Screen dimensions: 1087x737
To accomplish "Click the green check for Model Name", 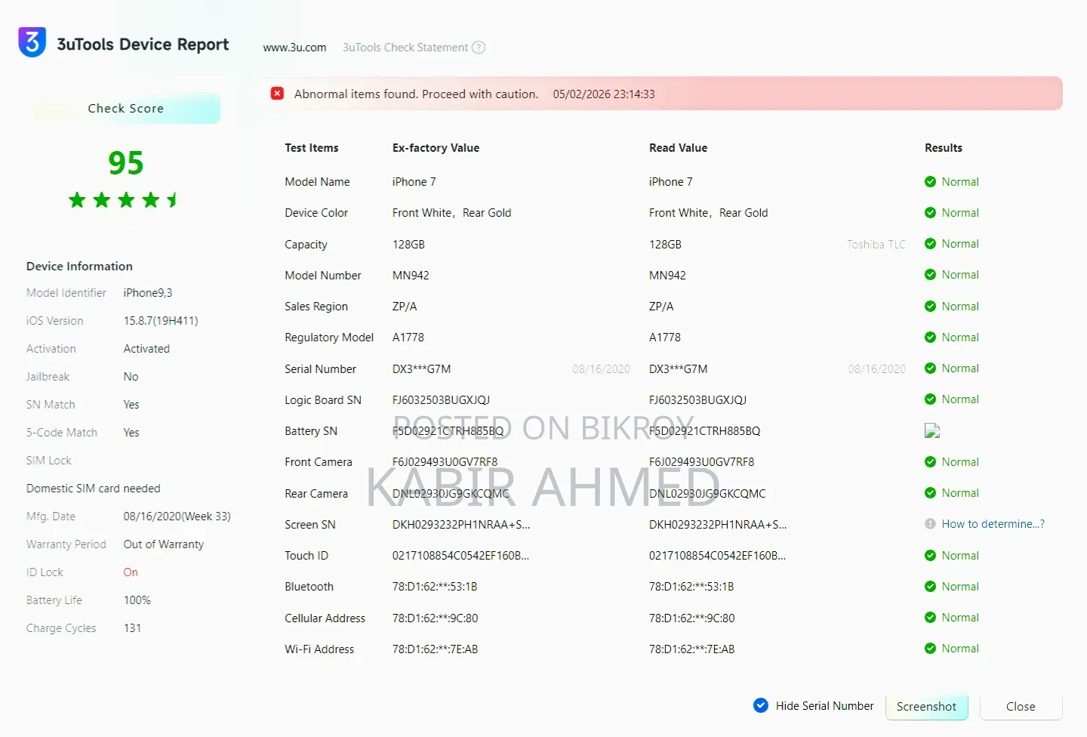I will click(x=930, y=181).
